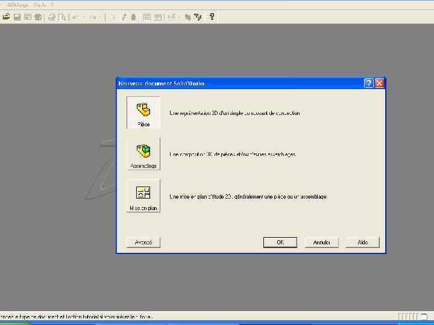Viewport: 434px width, 325px height.
Task: Click the grid icon in the toolbar
Action: pyautogui.click(x=147, y=17)
